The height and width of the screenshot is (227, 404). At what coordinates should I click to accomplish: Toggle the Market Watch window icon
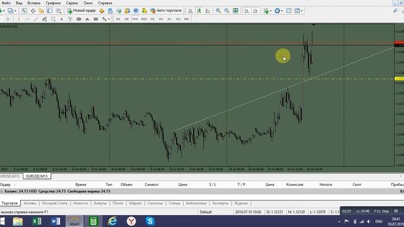tap(24, 11)
